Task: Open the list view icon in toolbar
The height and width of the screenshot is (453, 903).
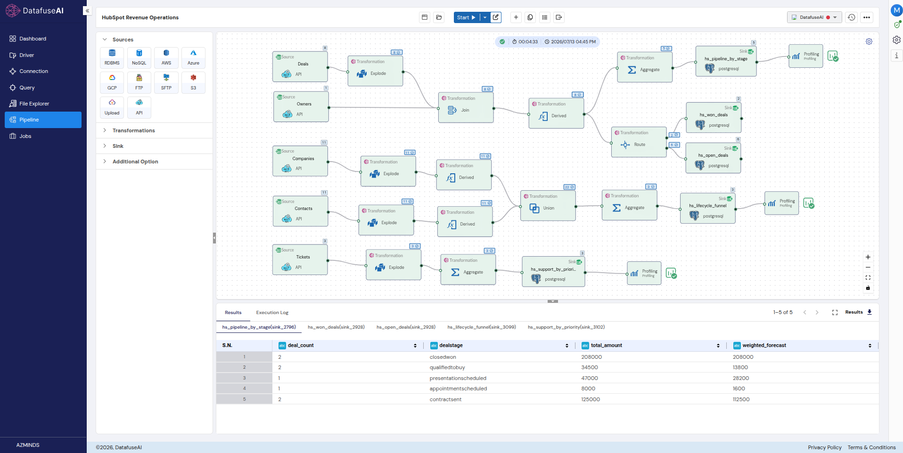Action: [545, 17]
